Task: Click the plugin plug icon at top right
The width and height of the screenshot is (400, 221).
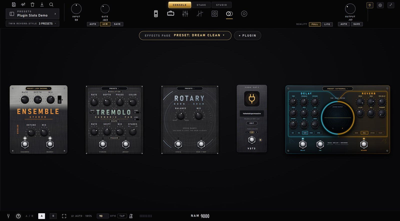Action: coord(370,5)
